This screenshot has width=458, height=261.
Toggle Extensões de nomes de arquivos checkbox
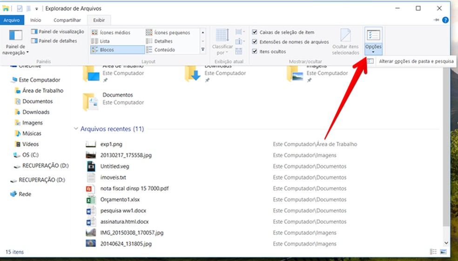(x=255, y=42)
